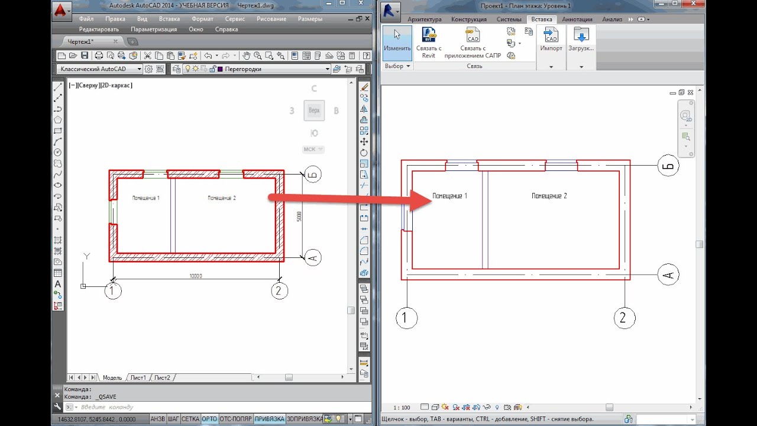Click the Plot printer icon
This screenshot has height=426, width=757.
(99, 56)
